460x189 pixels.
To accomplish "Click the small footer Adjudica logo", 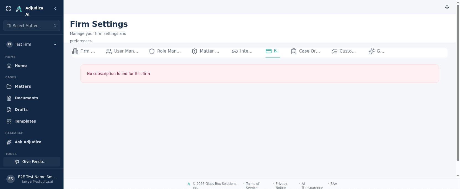I will (189, 184).
